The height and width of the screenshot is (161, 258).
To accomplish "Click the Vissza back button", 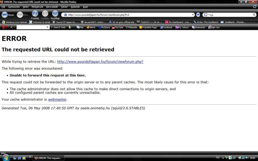I will [5, 15].
